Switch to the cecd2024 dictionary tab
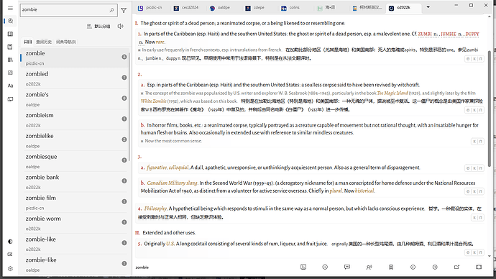The width and height of the screenshot is (496, 279). (x=186, y=8)
